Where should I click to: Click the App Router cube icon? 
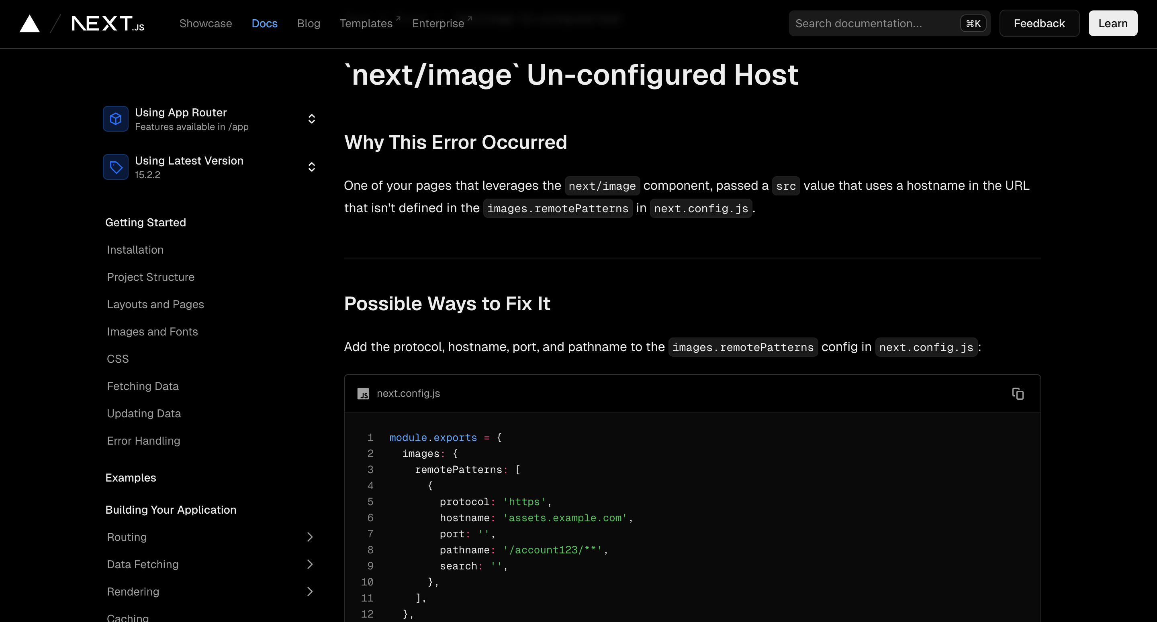point(116,119)
